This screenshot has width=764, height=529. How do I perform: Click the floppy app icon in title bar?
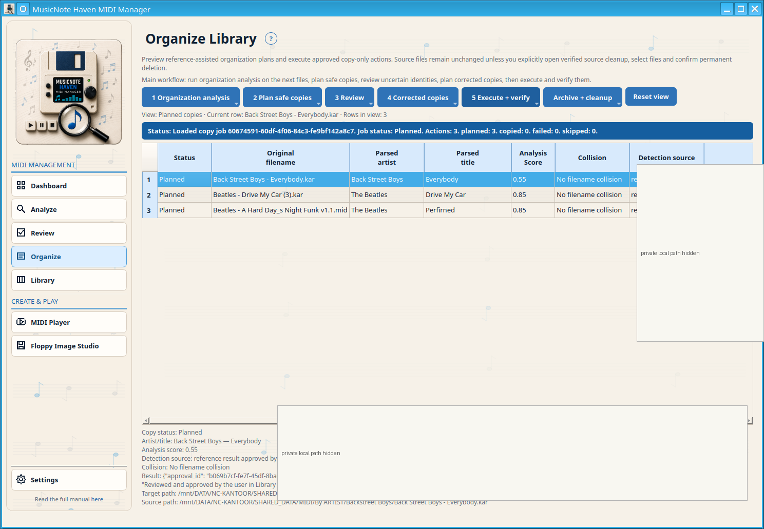tap(9, 9)
